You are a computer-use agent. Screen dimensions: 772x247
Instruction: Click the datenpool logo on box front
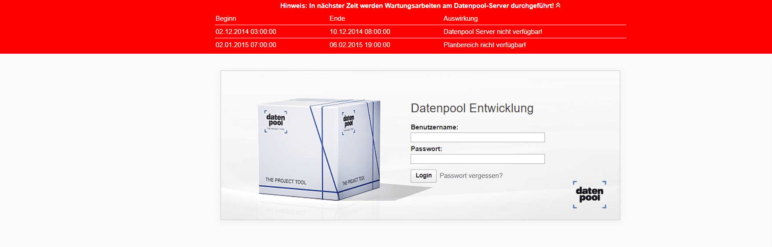276,122
